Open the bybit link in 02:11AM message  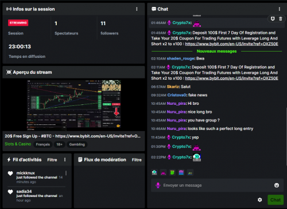click(231, 78)
